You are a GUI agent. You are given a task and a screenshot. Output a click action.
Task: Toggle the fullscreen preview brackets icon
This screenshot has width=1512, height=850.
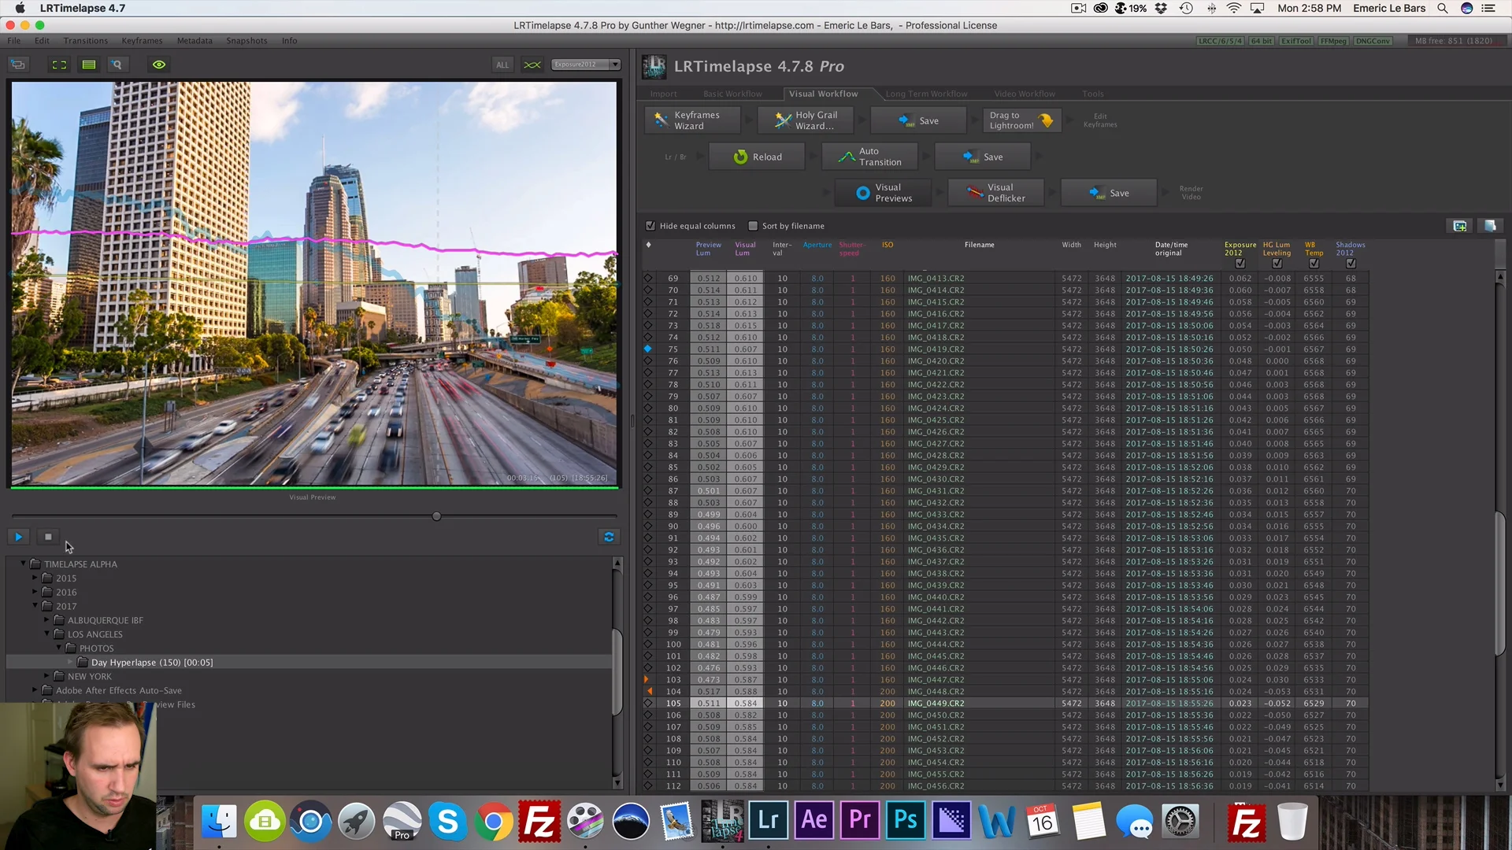[x=59, y=65]
